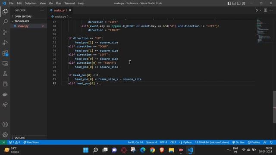Viewport: 276px width, 155px height.
Task: Open the Docker view in activity bar
Action: [5, 95]
